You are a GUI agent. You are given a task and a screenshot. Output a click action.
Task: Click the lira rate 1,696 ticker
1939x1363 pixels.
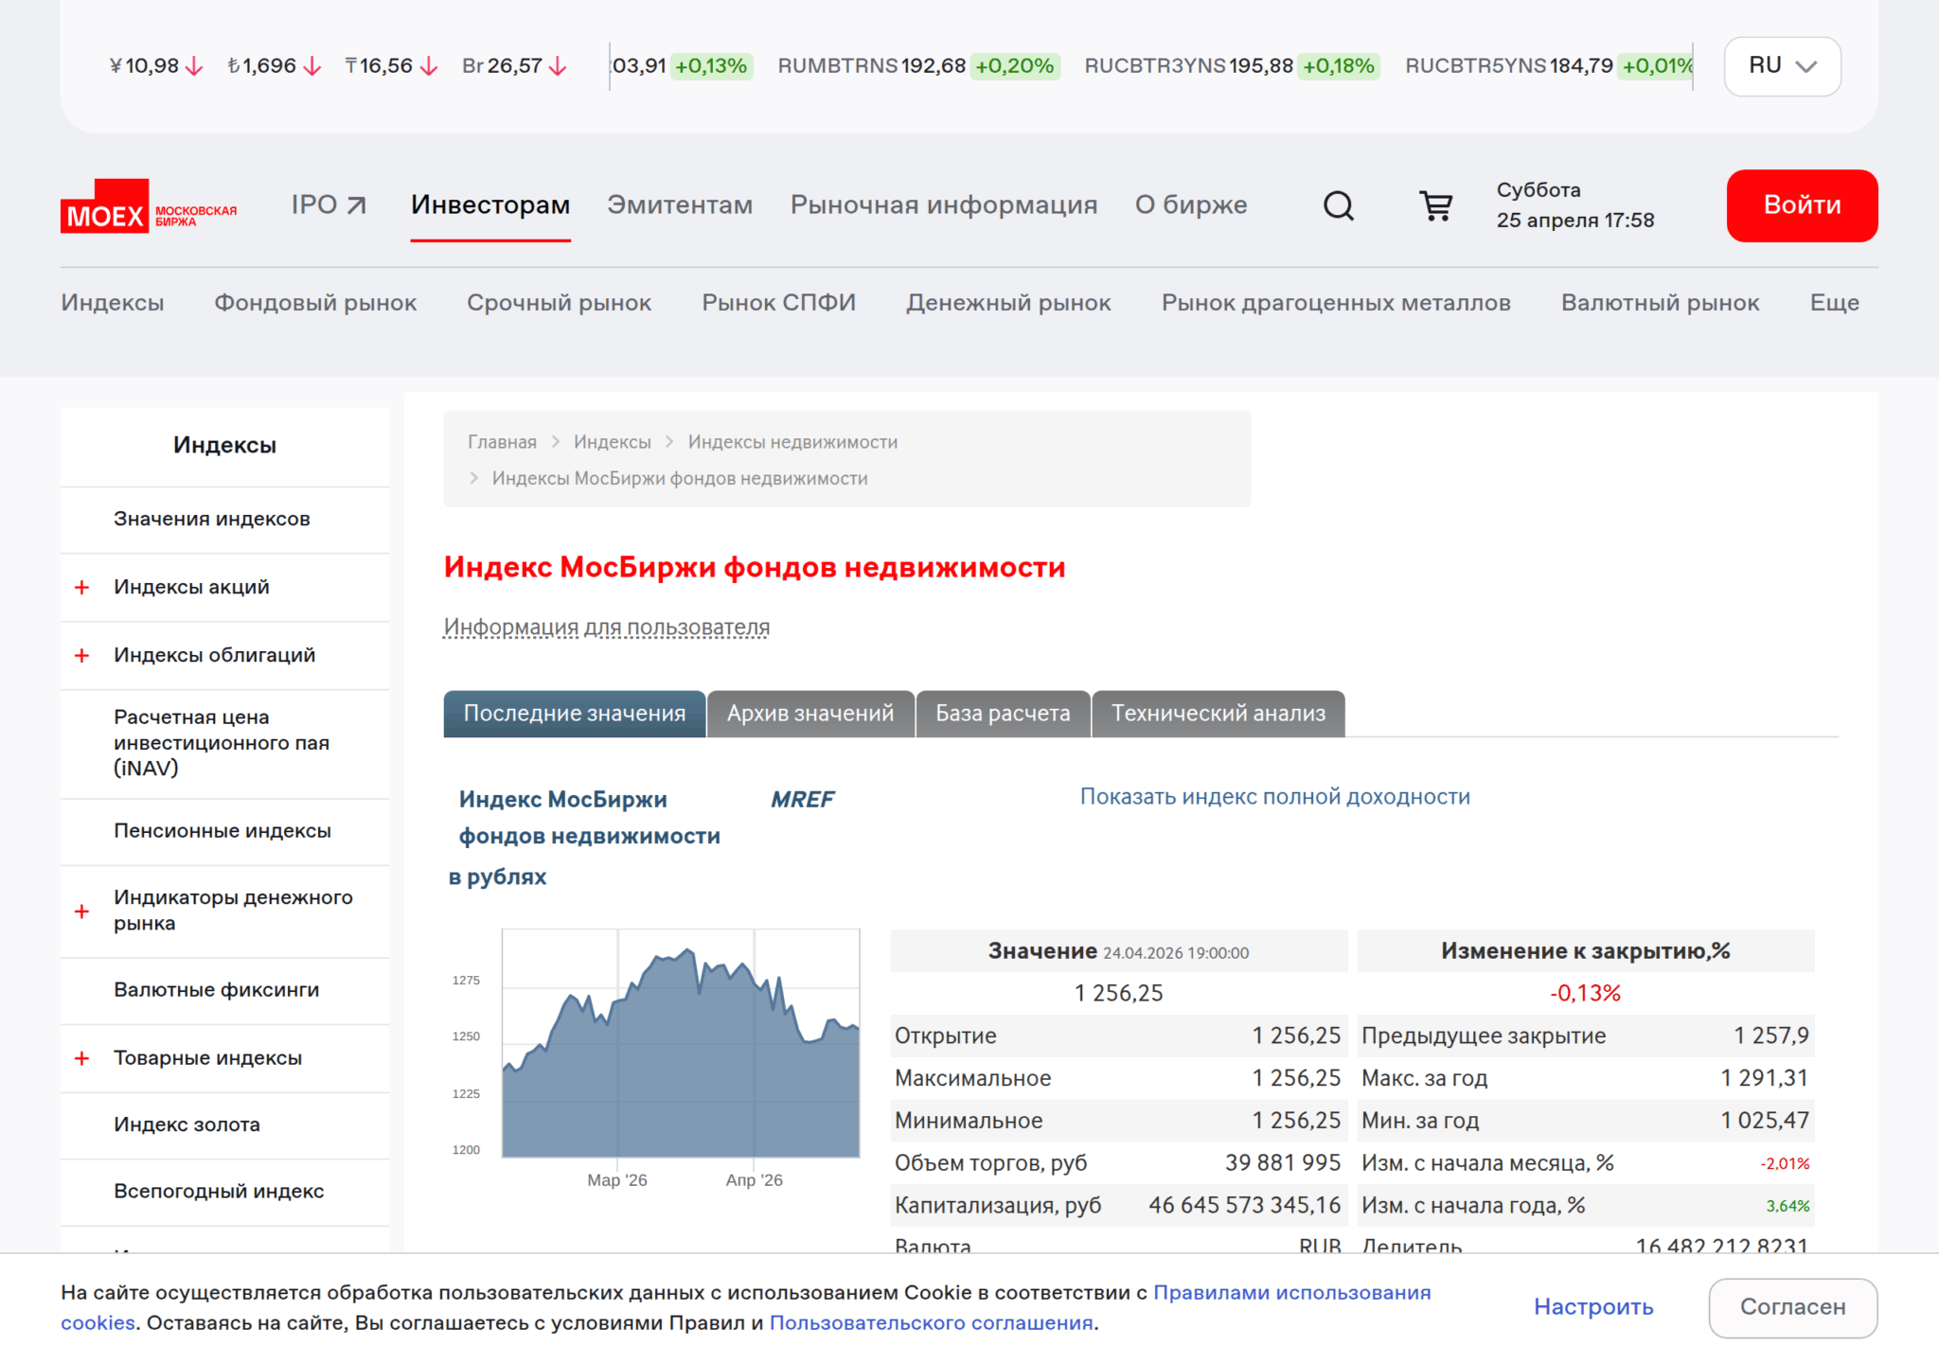[275, 66]
